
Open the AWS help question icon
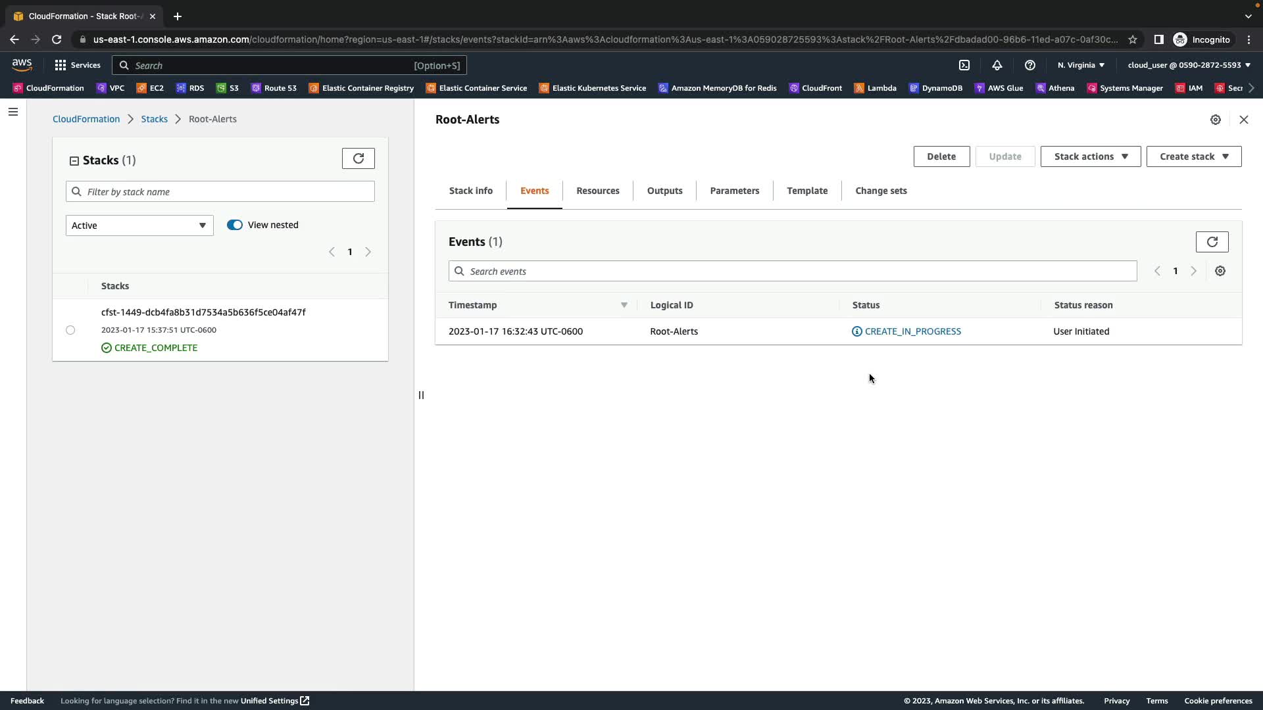point(1030,65)
